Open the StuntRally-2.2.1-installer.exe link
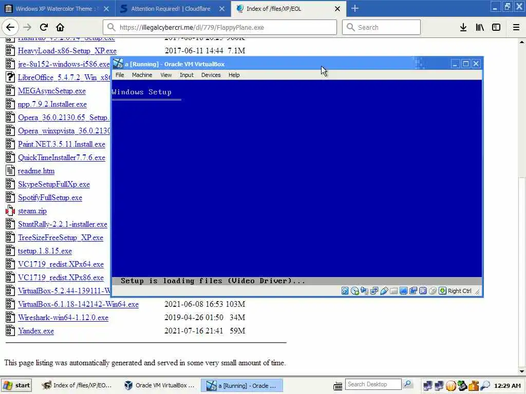Image resolution: width=526 pixels, height=394 pixels. click(x=62, y=224)
